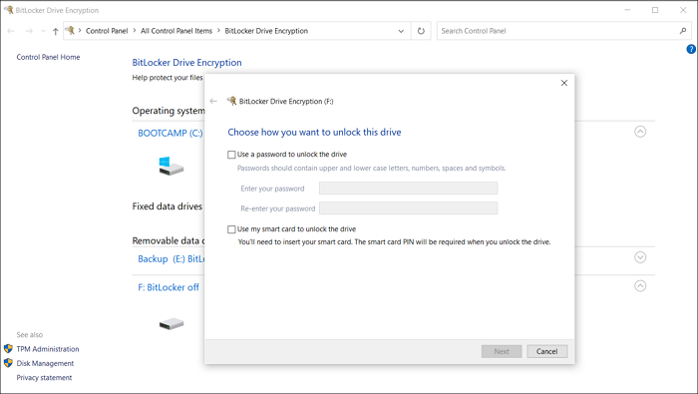This screenshot has height=394, width=698.
Task: Open the BOOTCAMP (C:) drive link
Action: pos(171,133)
